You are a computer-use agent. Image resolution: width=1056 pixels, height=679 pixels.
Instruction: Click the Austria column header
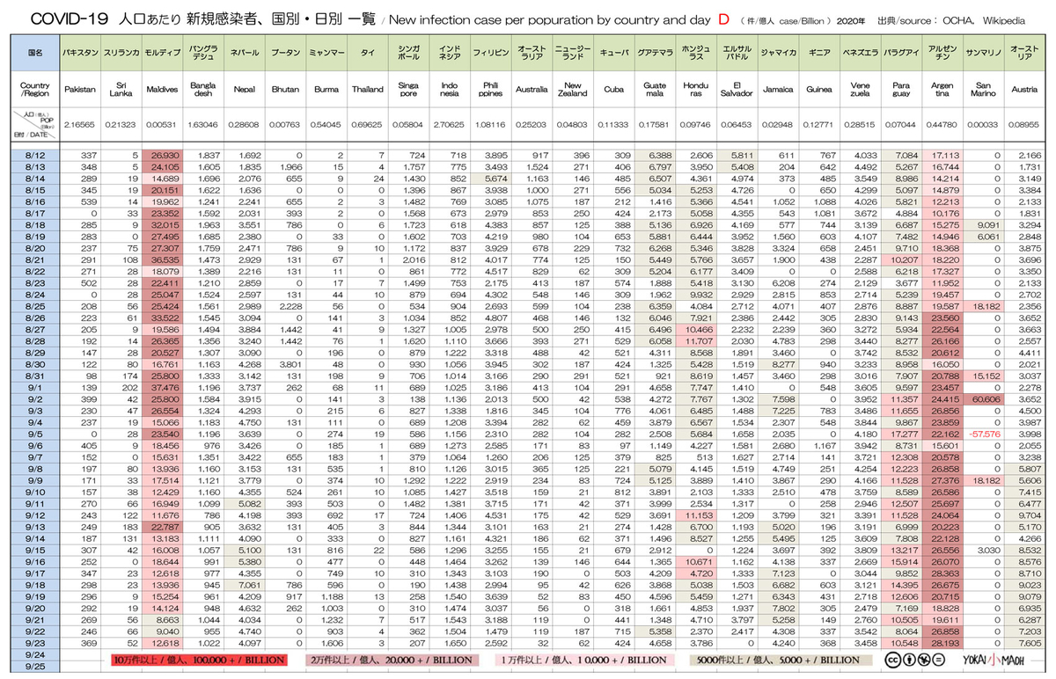[1024, 90]
